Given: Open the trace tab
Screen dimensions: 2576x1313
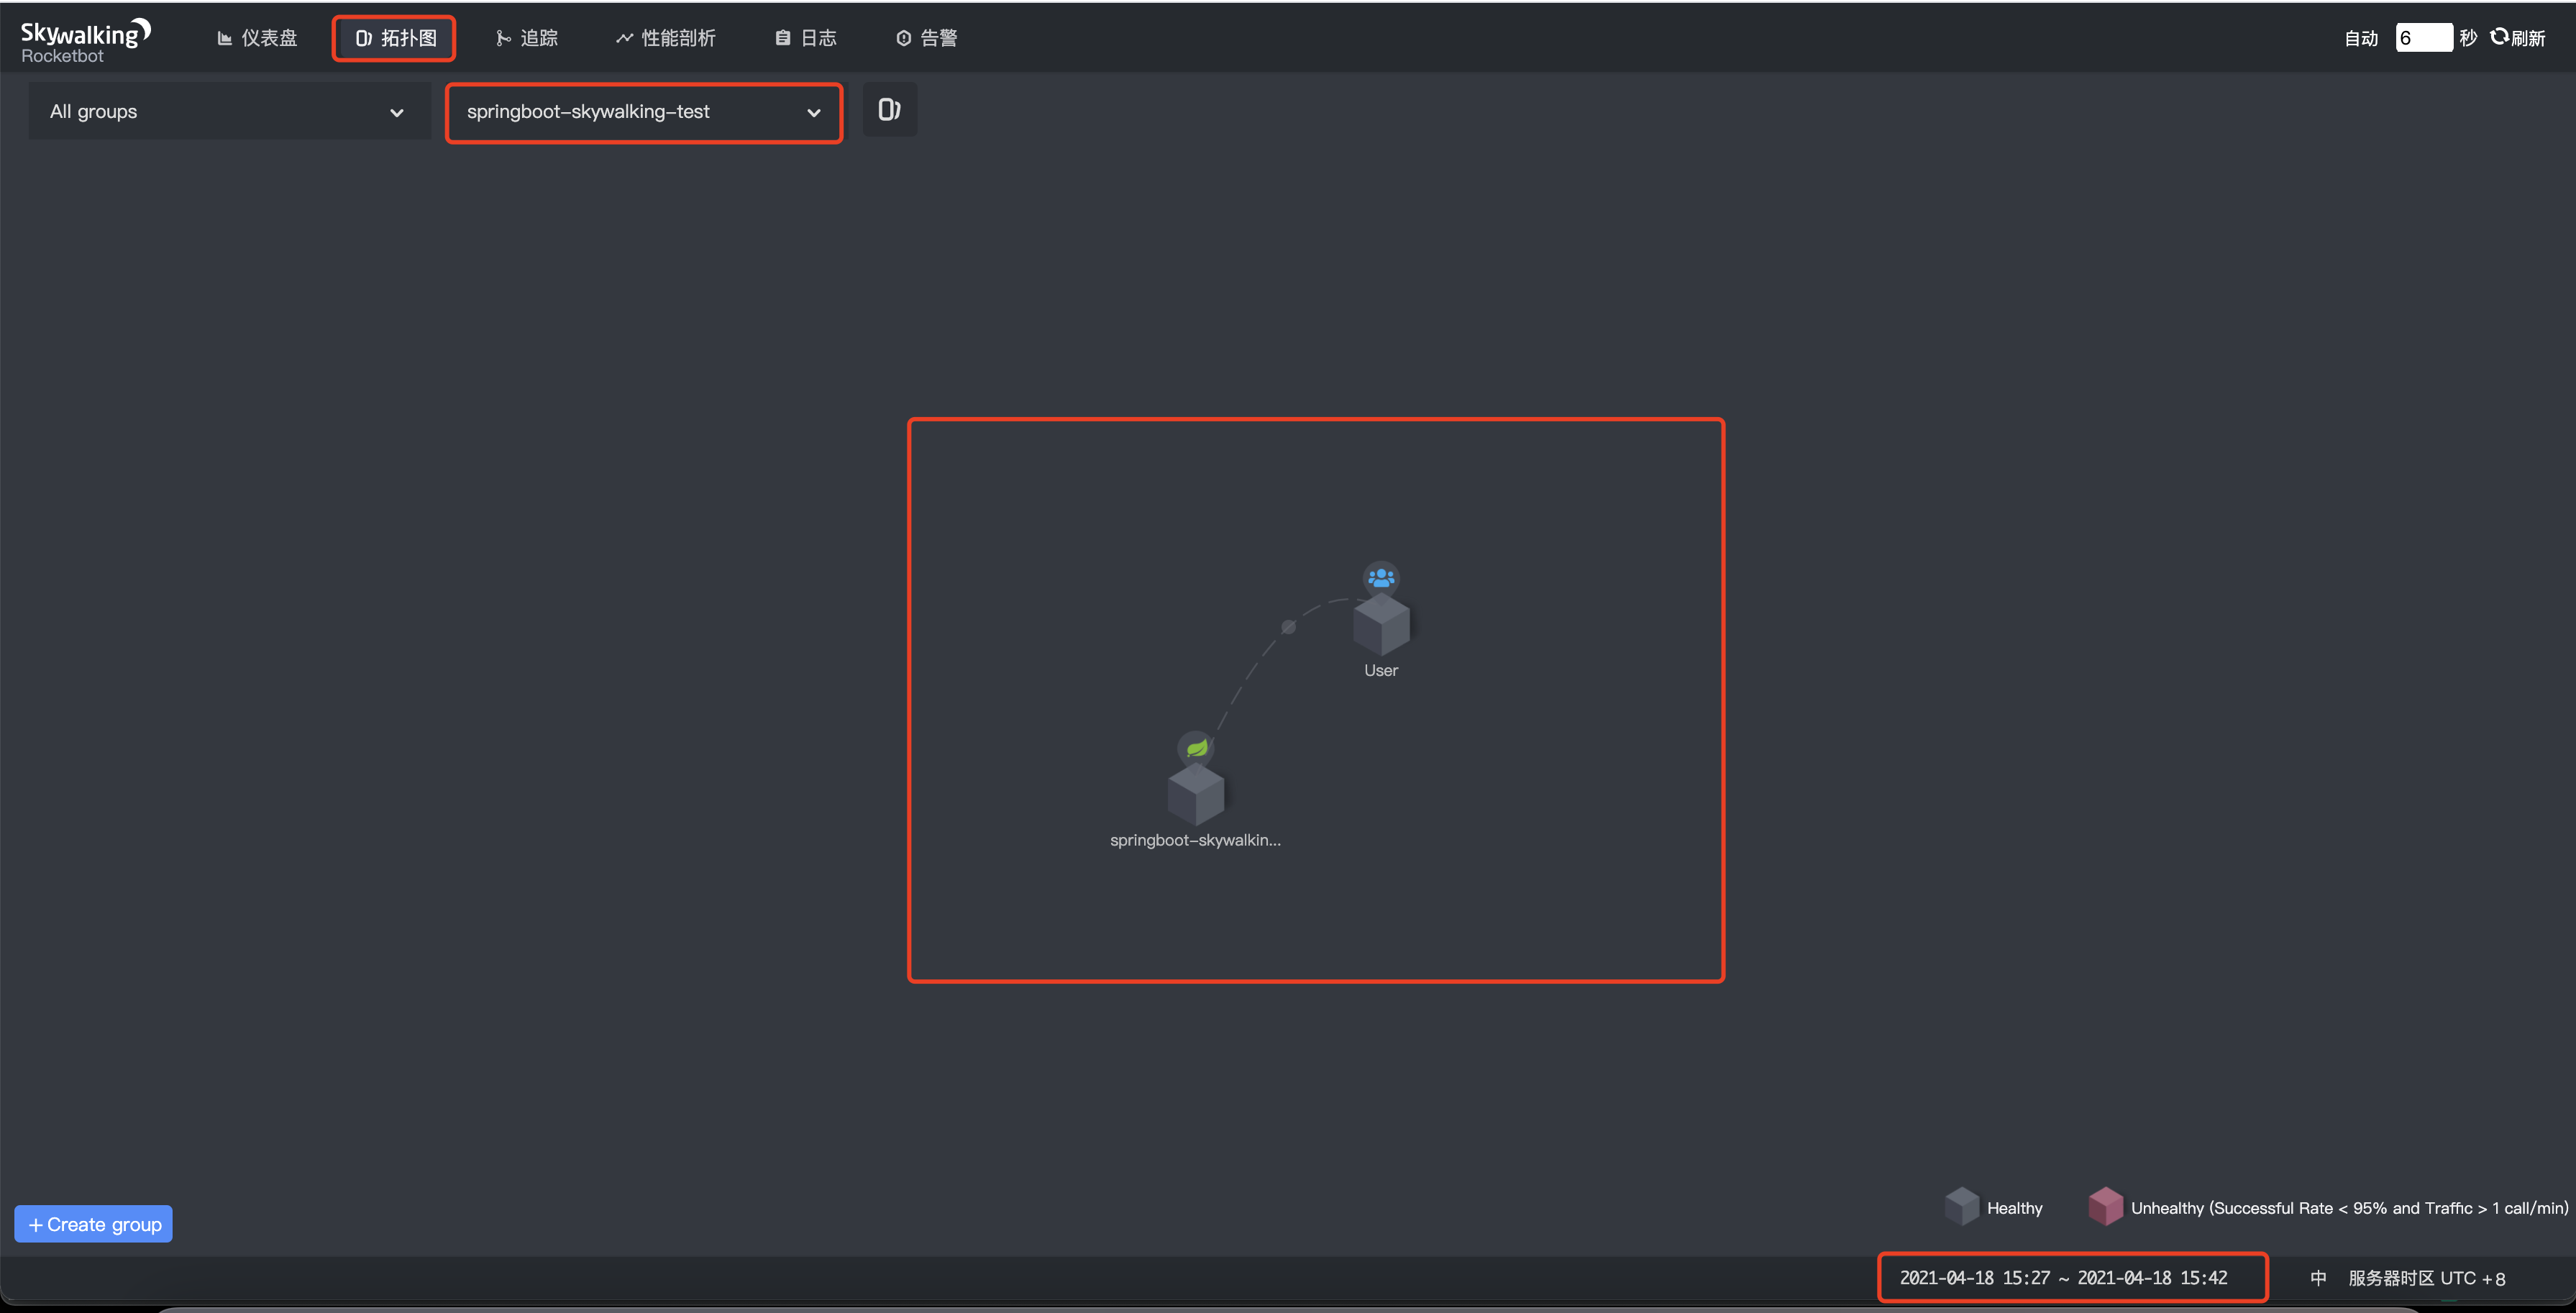Looking at the screenshot, I should [x=527, y=38].
